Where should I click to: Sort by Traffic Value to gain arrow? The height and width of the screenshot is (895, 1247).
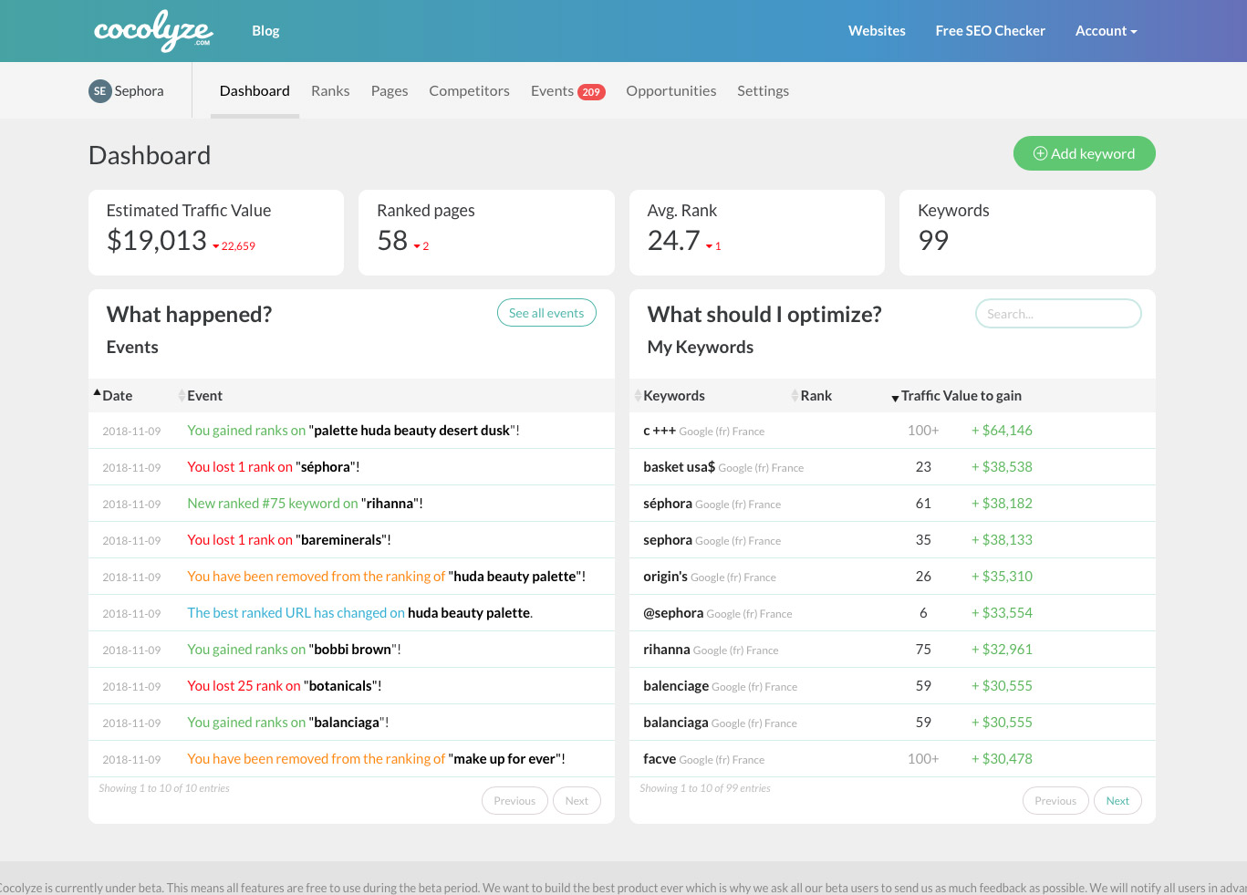pyautogui.click(x=895, y=399)
